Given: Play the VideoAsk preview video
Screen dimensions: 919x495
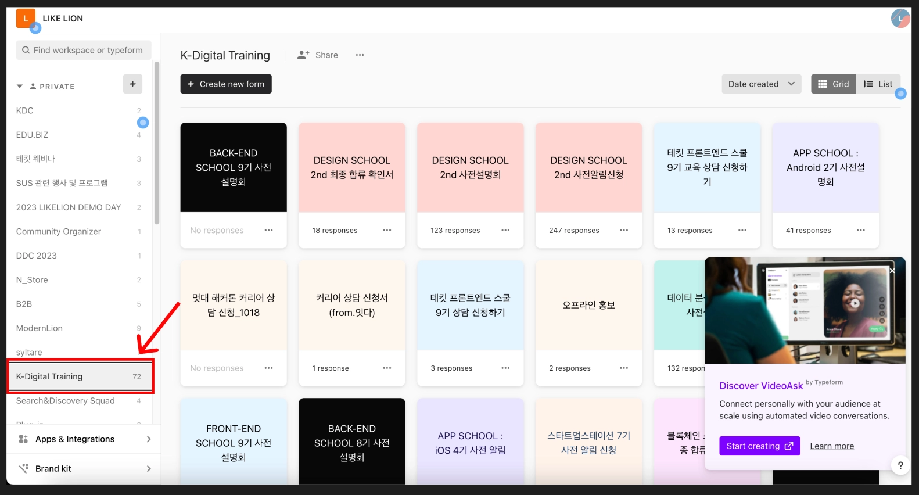Looking at the screenshot, I should click(x=855, y=303).
